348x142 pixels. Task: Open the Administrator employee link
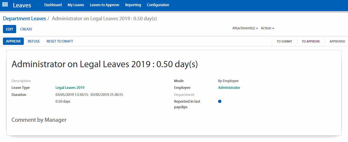click(x=229, y=88)
